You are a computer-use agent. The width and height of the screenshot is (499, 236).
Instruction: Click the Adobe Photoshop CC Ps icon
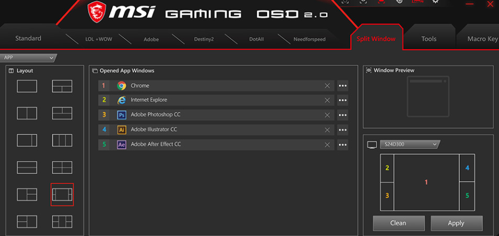pos(121,115)
